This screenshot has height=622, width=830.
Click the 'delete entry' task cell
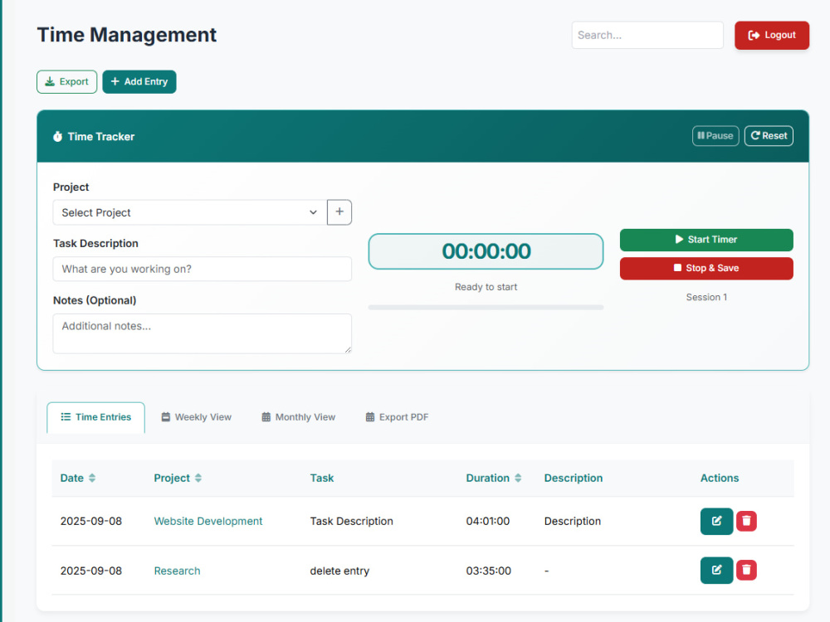pyautogui.click(x=339, y=571)
